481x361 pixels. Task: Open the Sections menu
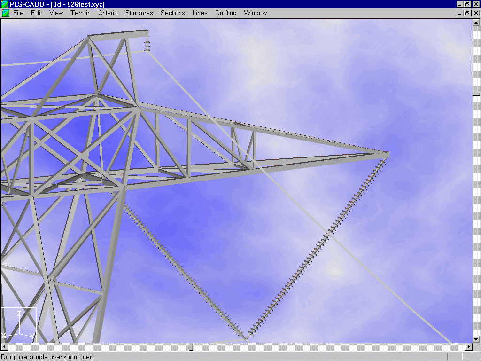(172, 13)
